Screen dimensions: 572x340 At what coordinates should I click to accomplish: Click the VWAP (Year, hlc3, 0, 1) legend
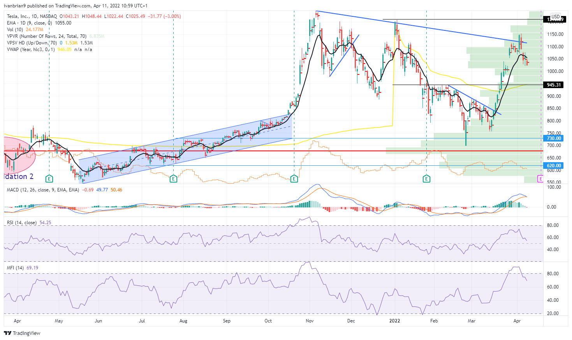(x=31, y=50)
